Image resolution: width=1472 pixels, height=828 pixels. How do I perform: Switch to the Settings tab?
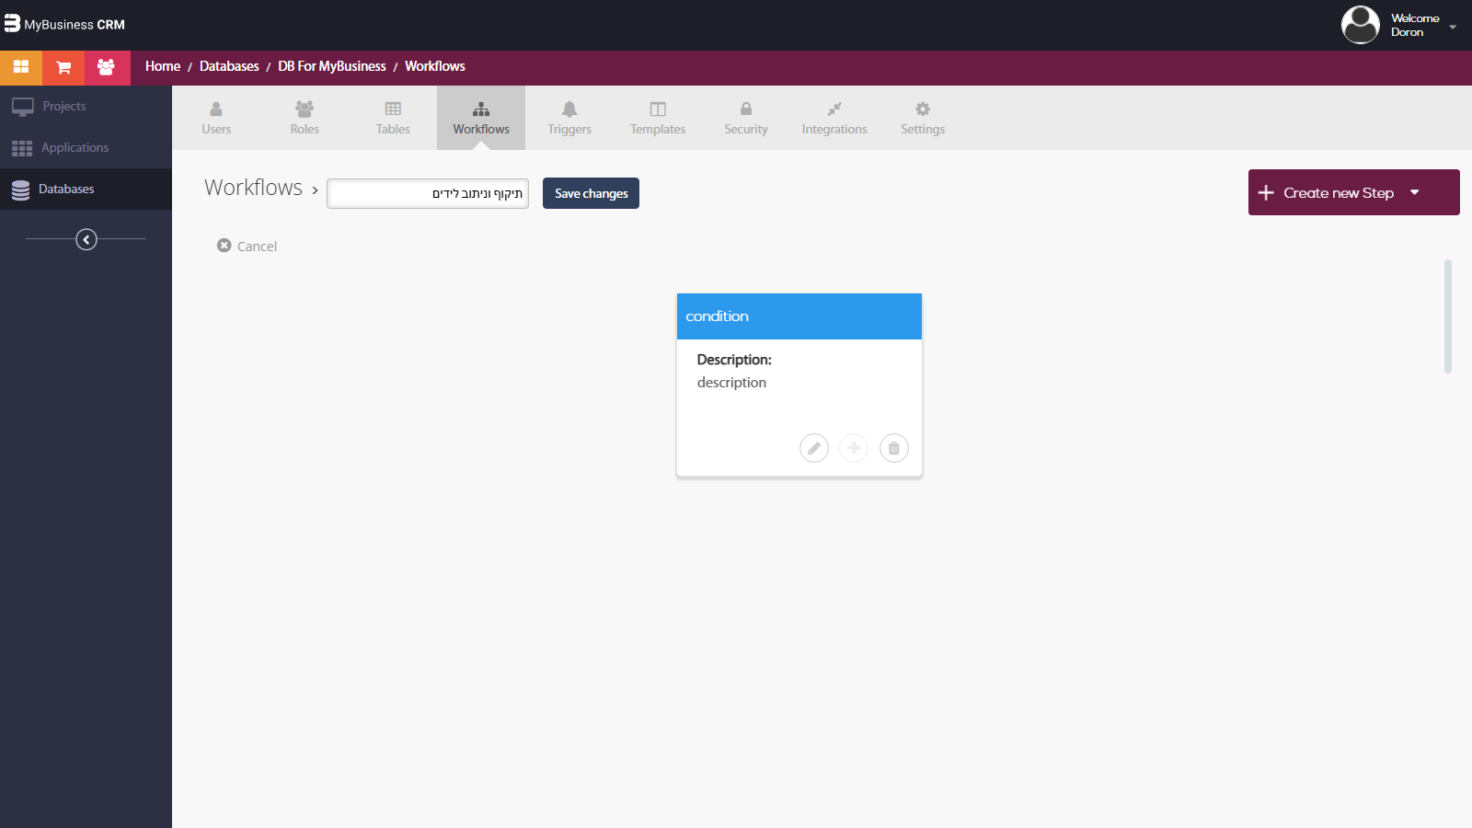coord(923,118)
